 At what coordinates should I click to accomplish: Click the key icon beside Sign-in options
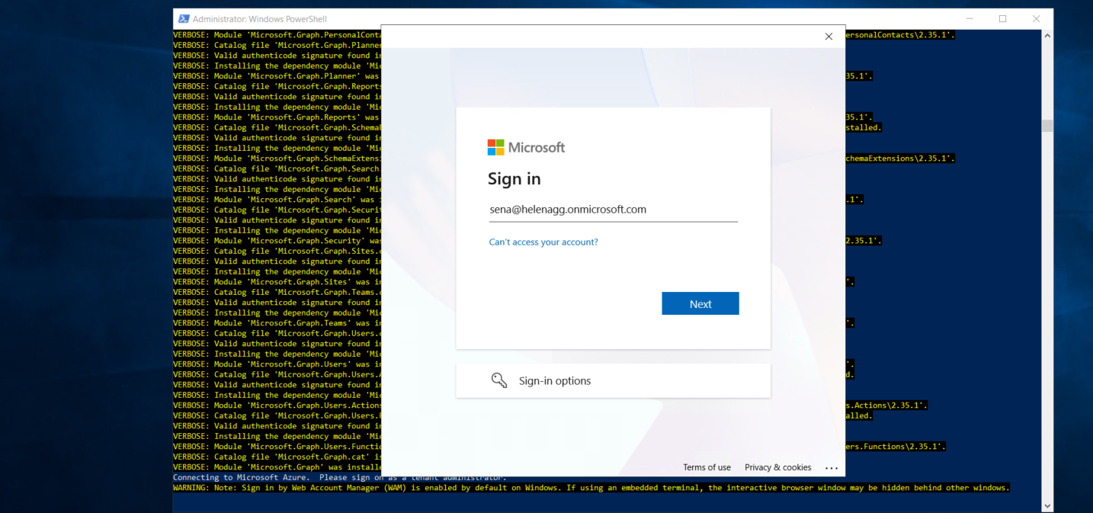point(499,380)
